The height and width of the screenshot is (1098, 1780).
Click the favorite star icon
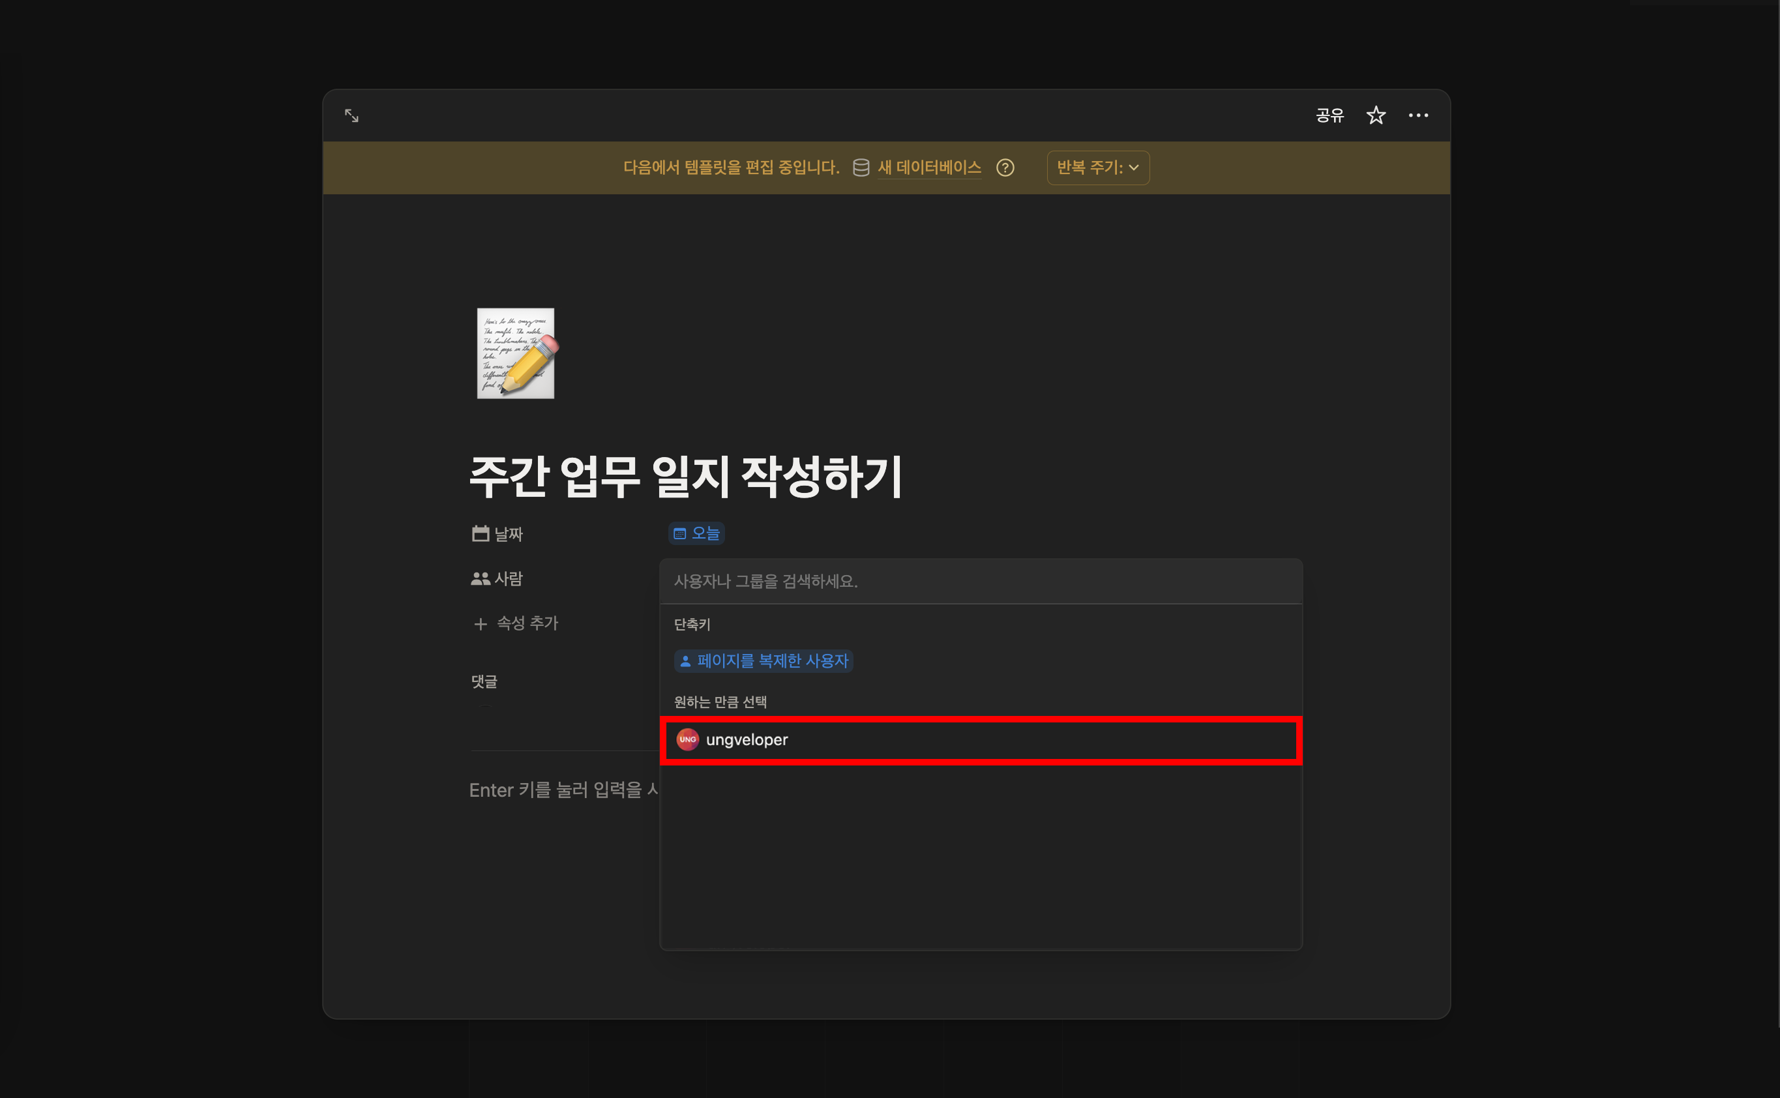(x=1376, y=115)
